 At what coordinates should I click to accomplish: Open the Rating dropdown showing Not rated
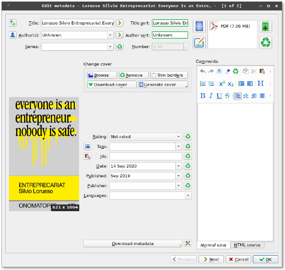[146, 136]
